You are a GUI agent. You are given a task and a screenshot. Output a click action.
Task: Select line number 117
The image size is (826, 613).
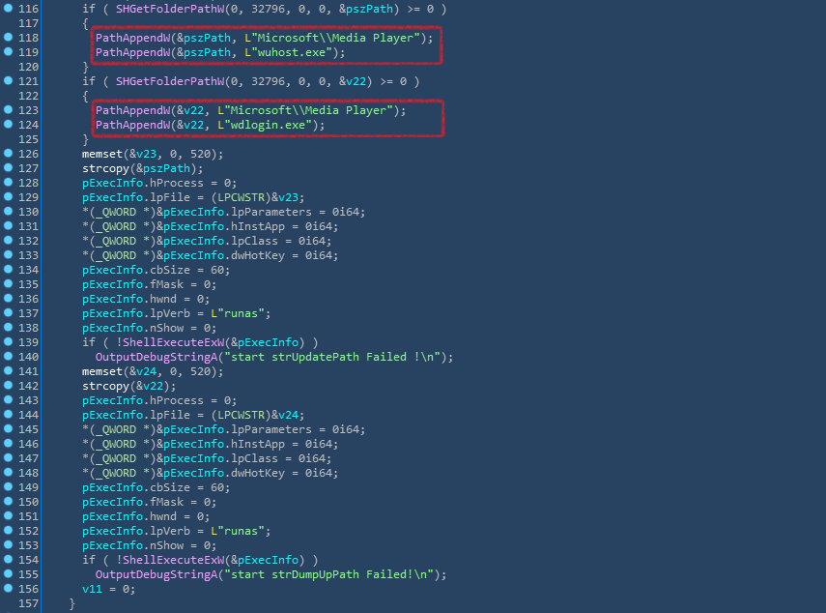click(x=28, y=23)
